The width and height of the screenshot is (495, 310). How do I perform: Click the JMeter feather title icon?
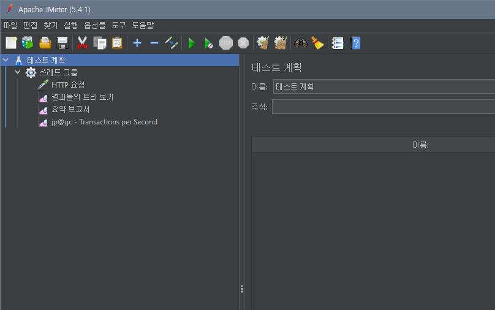(10, 9)
